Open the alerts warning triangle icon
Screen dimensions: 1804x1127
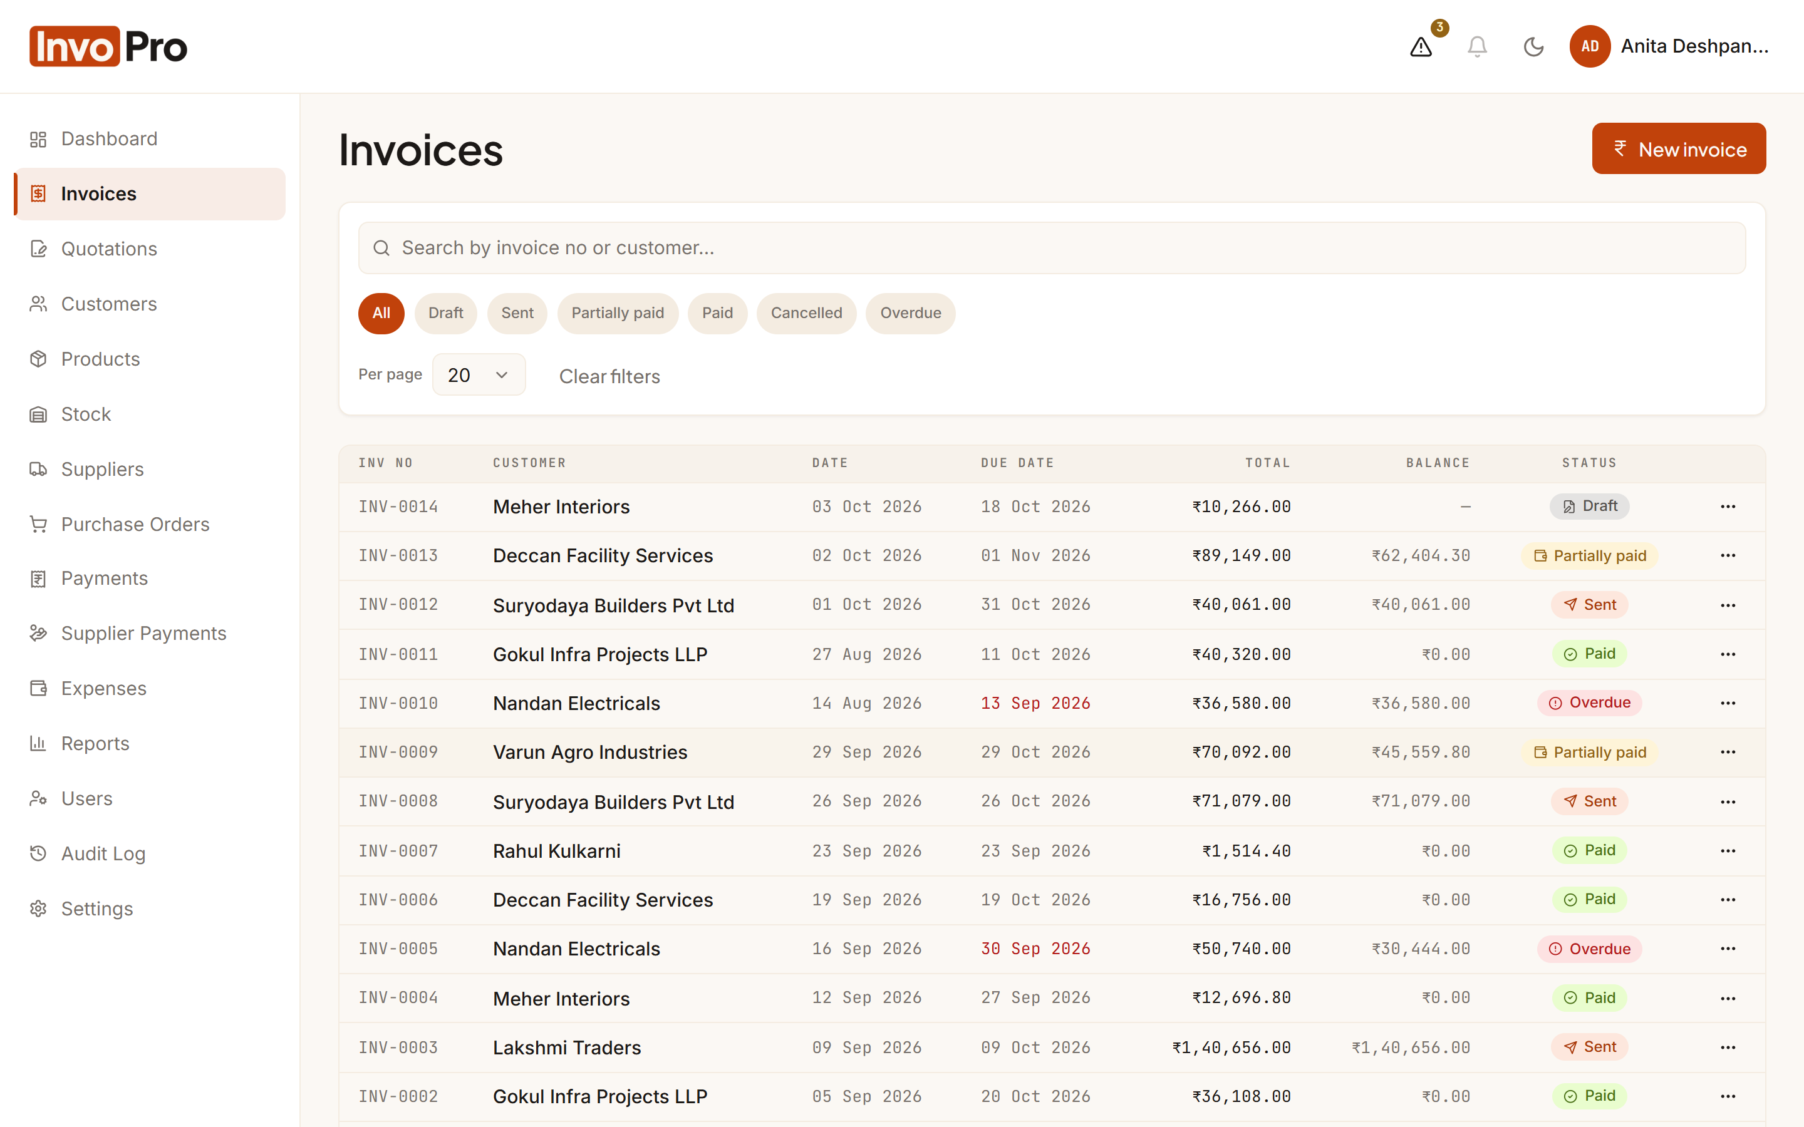pyautogui.click(x=1421, y=46)
